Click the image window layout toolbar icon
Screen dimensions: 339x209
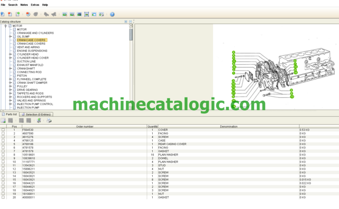click(x=94, y=14)
